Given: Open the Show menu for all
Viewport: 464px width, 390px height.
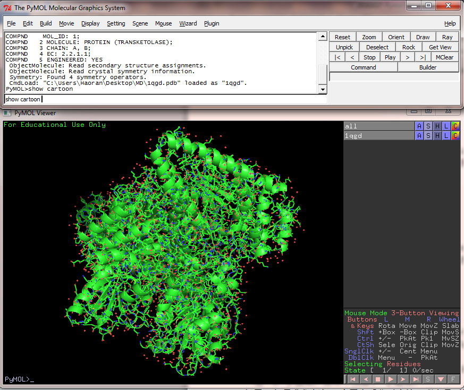Looking at the screenshot, I should coord(428,126).
